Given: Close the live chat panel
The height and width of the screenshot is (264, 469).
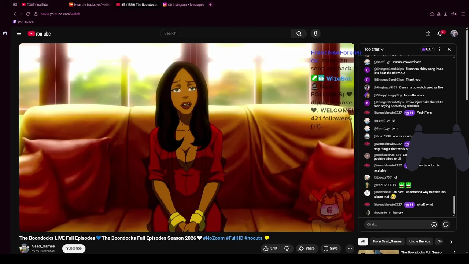Looking at the screenshot, I should (x=449, y=49).
